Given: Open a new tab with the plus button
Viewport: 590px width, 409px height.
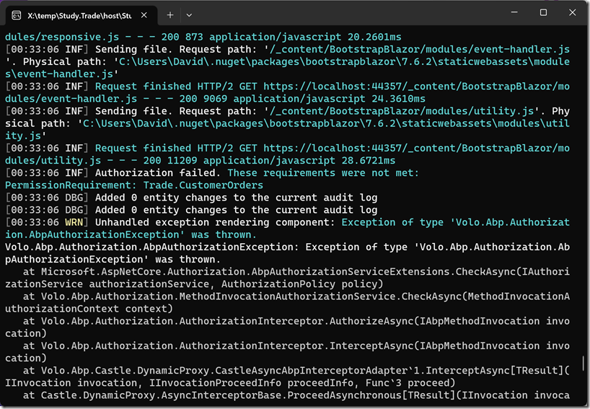Looking at the screenshot, I should [x=170, y=14].
